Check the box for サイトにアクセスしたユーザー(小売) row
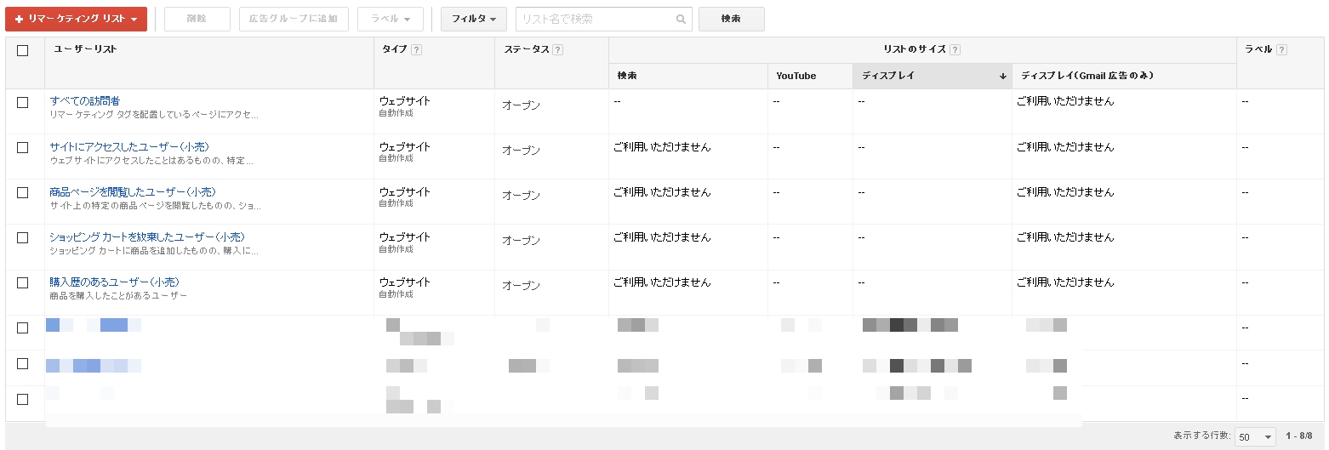This screenshot has width=1329, height=450. click(23, 147)
